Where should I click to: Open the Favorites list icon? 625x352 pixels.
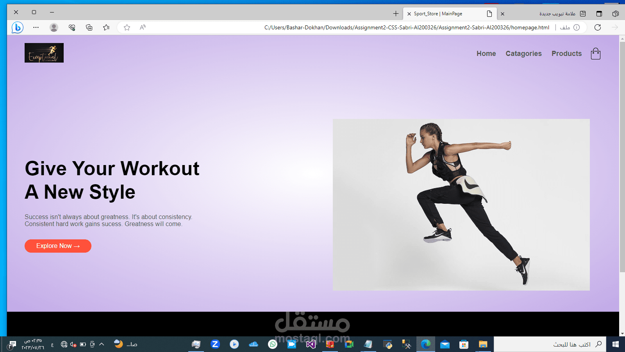[106, 27]
